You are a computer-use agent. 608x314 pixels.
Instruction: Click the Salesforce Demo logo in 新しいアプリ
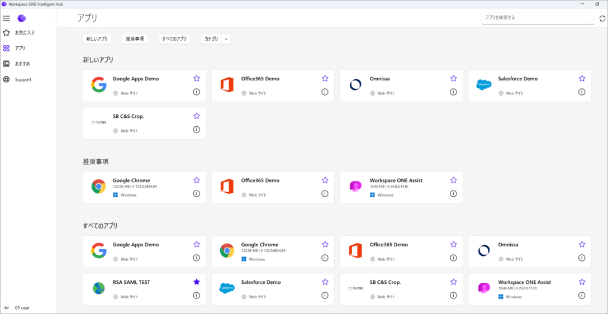[x=484, y=84]
